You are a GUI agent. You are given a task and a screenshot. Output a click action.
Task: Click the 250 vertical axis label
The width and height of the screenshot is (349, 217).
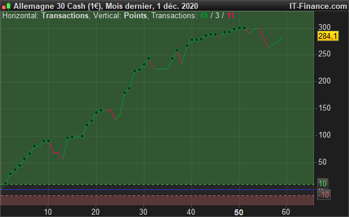click(324, 54)
